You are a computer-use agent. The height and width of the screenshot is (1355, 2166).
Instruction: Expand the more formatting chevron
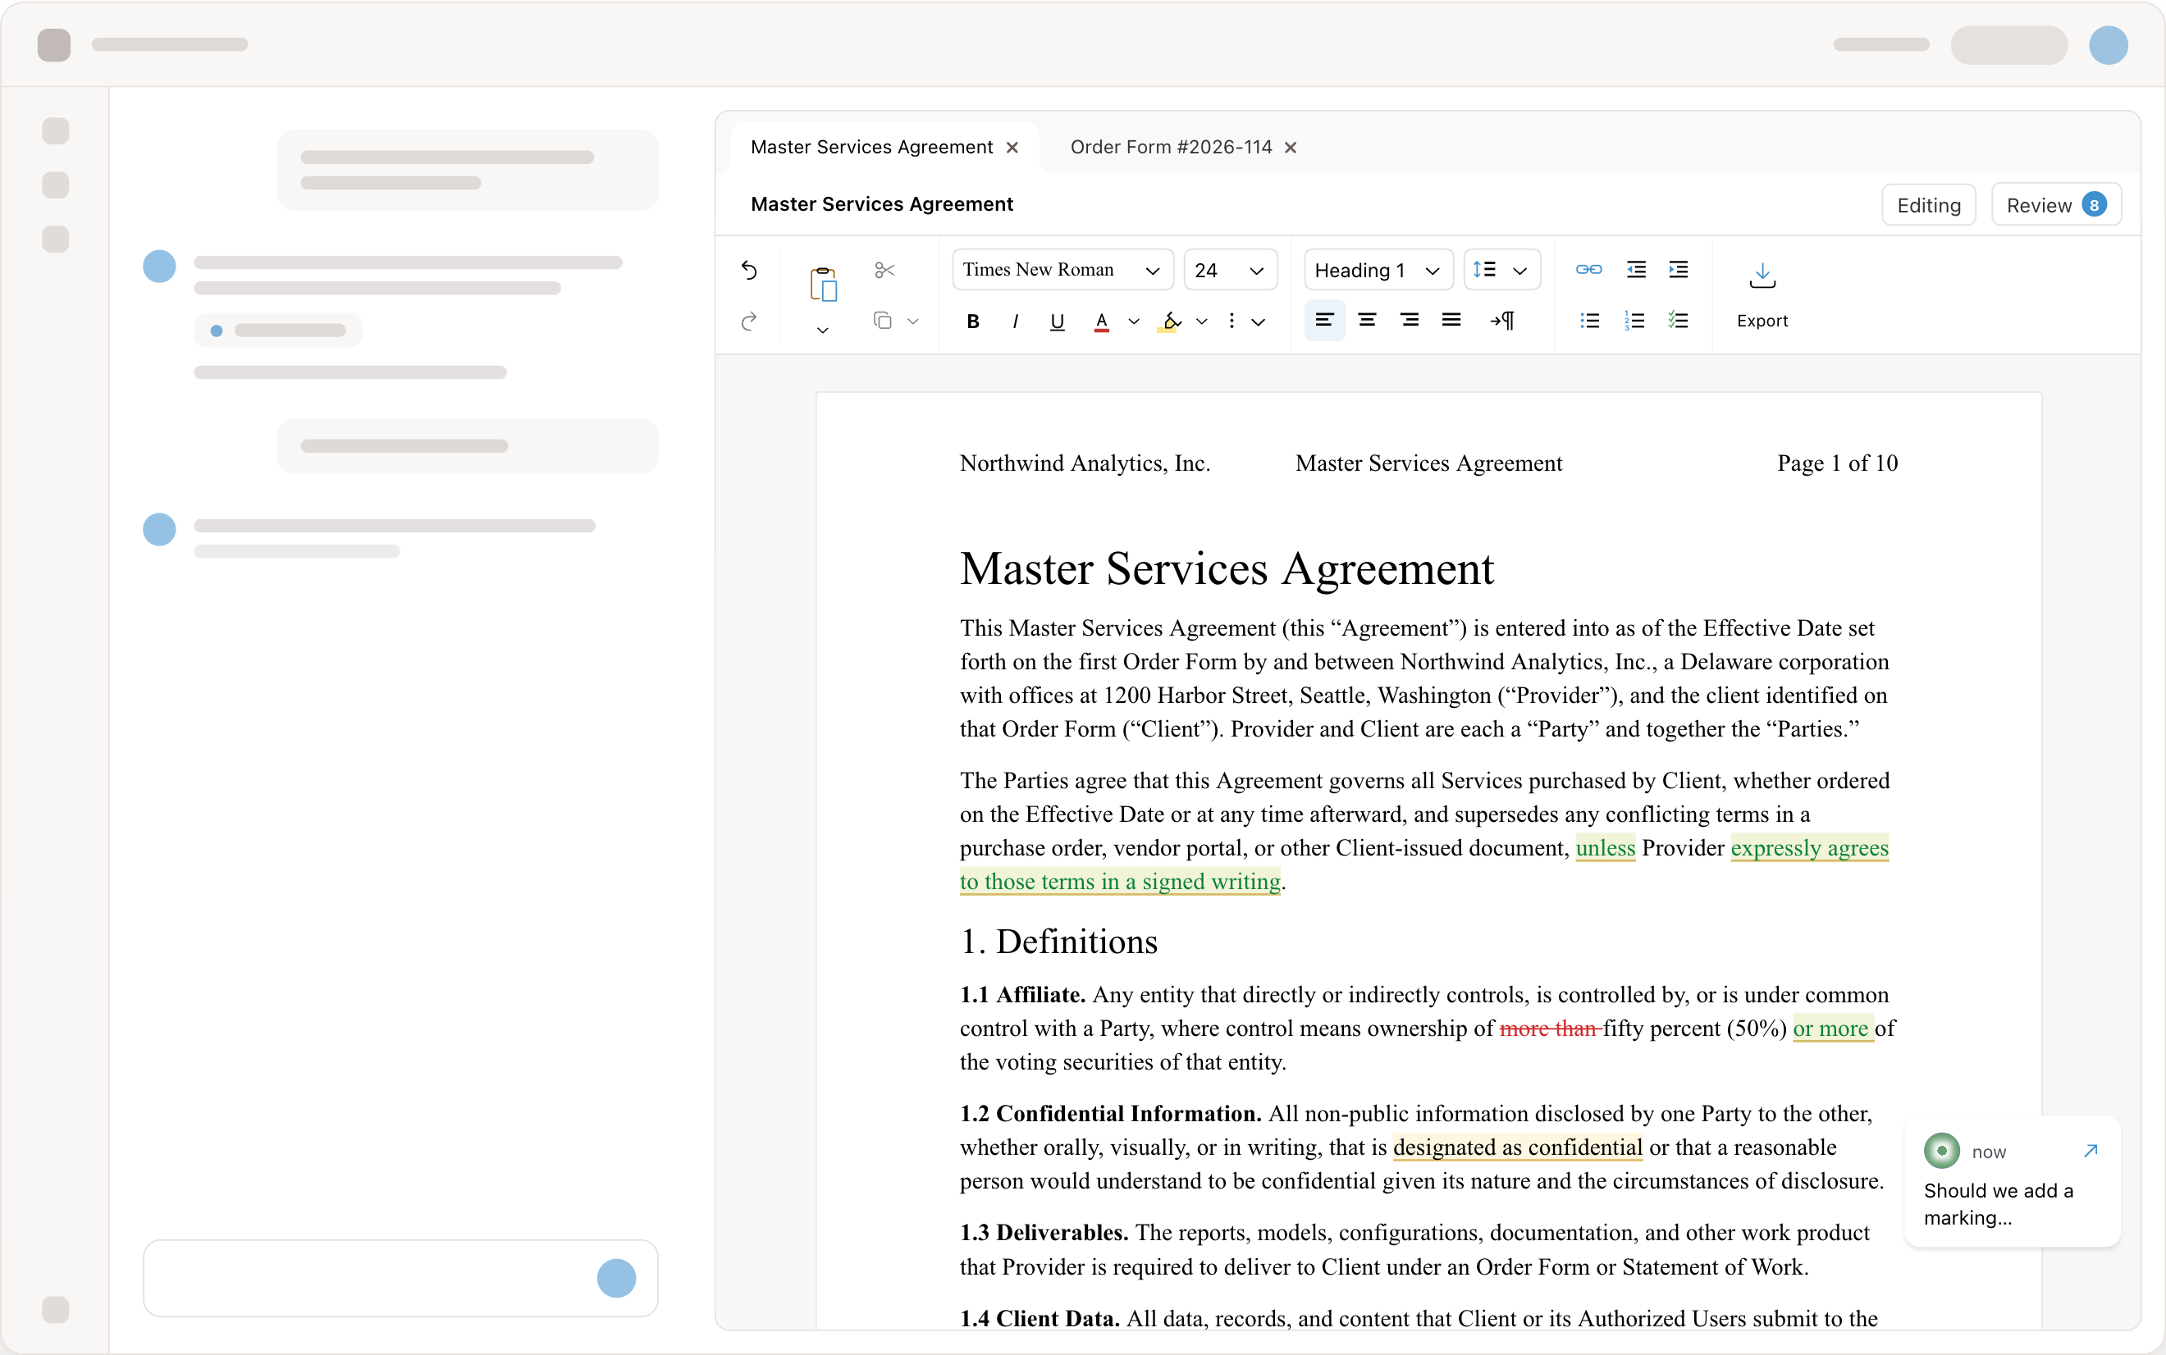pyautogui.click(x=1259, y=322)
